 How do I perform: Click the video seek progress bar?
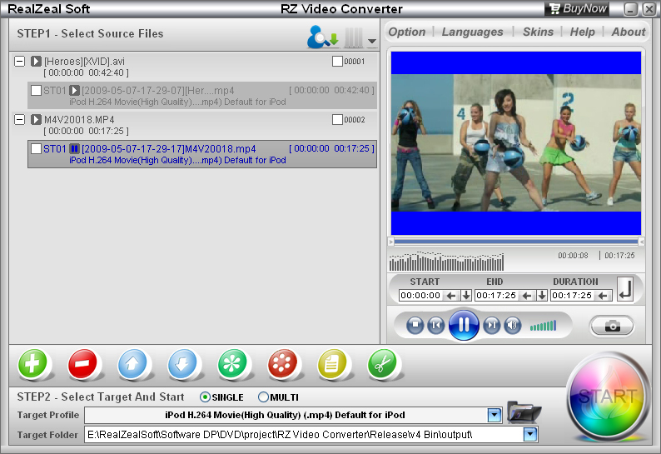pyautogui.click(x=515, y=242)
